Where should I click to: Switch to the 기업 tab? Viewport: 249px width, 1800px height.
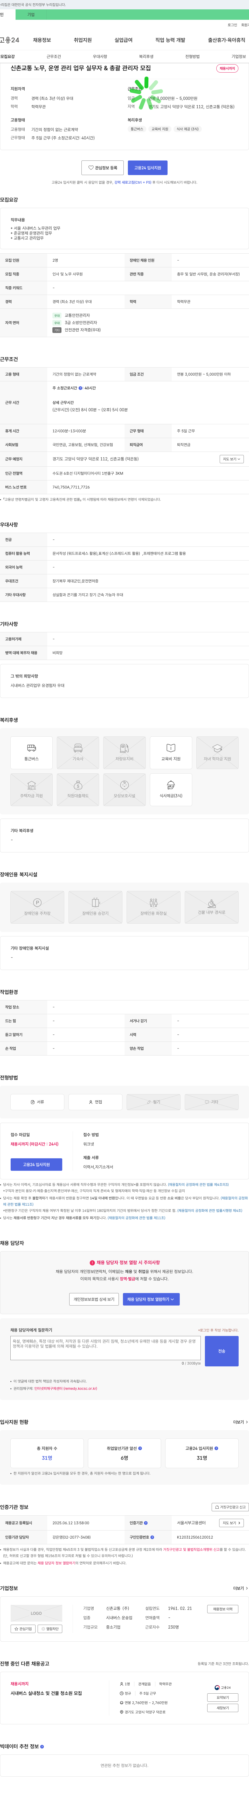pyautogui.click(x=31, y=15)
